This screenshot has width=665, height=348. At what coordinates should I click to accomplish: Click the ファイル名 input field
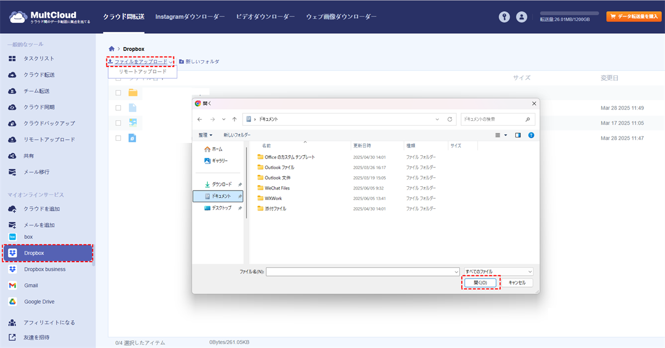[363, 272]
